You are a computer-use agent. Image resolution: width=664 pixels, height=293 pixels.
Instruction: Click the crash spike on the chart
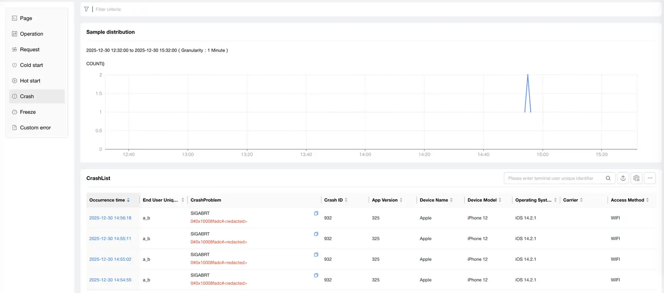click(x=528, y=76)
